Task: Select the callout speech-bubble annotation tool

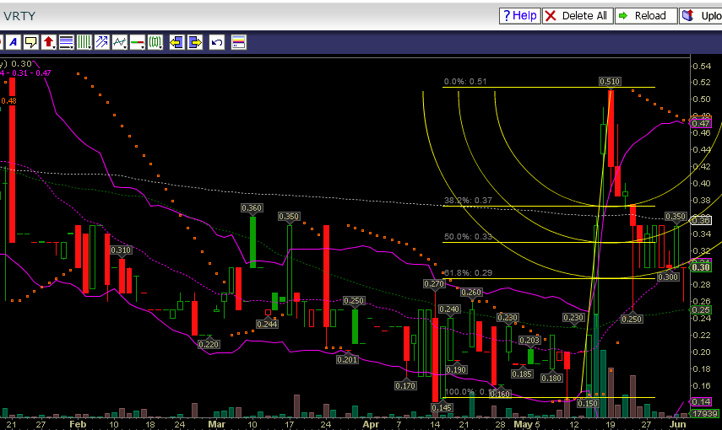Action: click(31, 42)
